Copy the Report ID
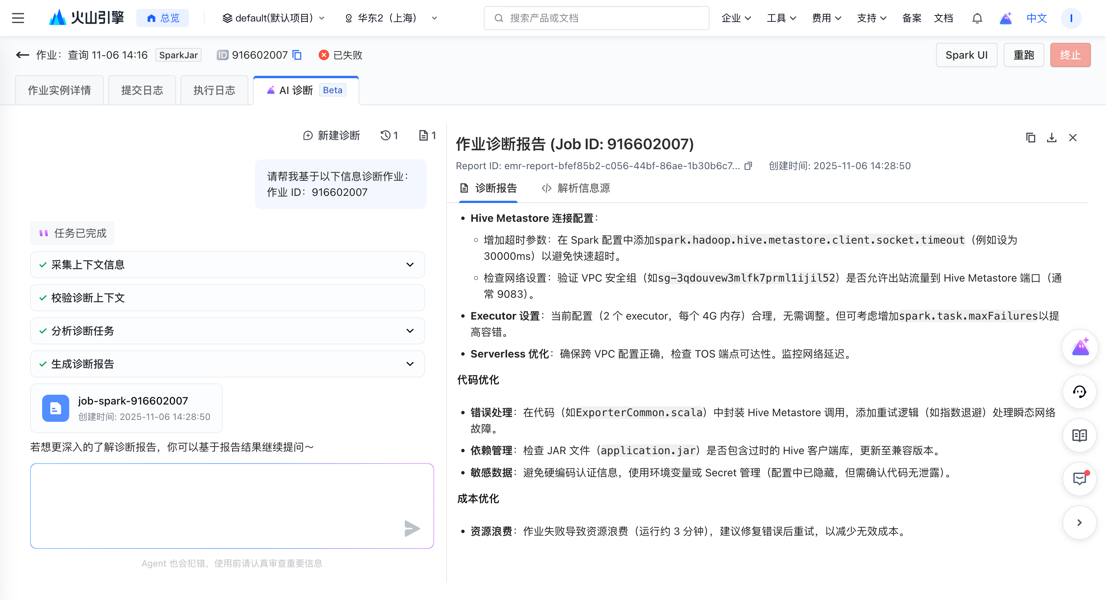The image size is (1106, 600). pyautogui.click(x=748, y=166)
